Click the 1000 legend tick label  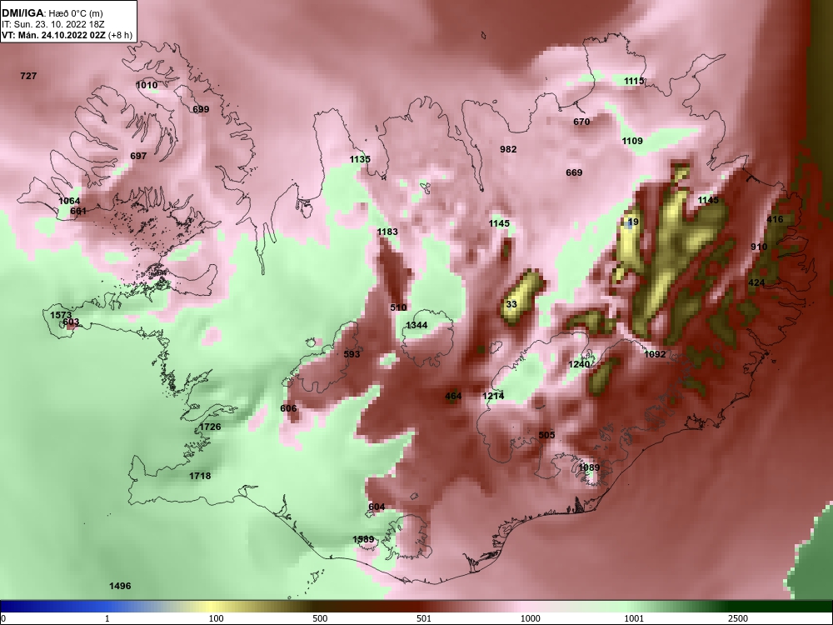(531, 618)
